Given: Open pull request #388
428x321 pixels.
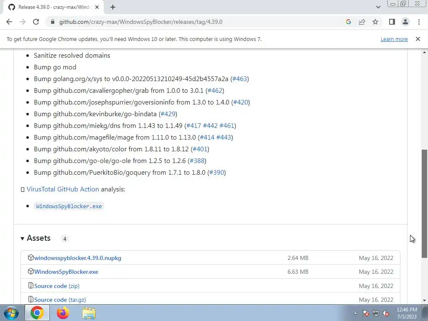Looking at the screenshot, I should 197,161.
